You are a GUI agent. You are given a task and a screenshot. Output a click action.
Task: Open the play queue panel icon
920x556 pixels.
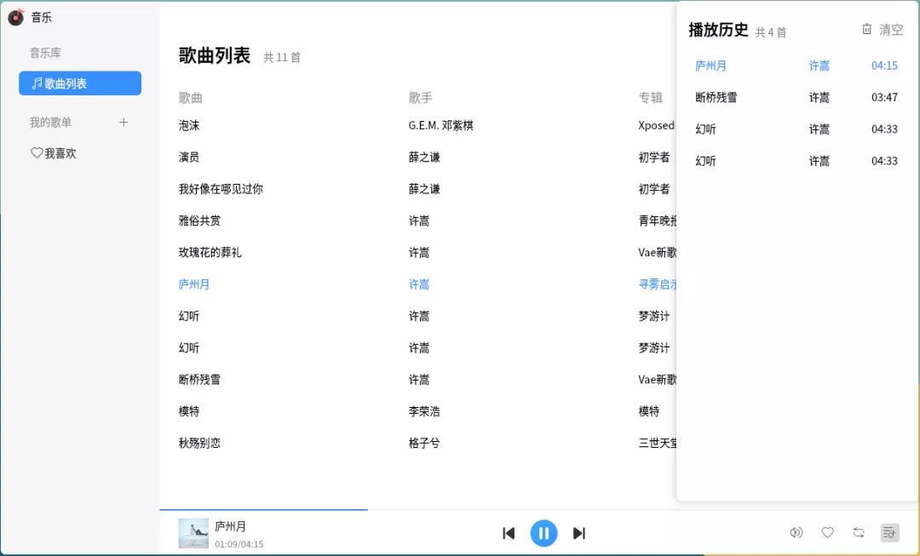coord(888,532)
